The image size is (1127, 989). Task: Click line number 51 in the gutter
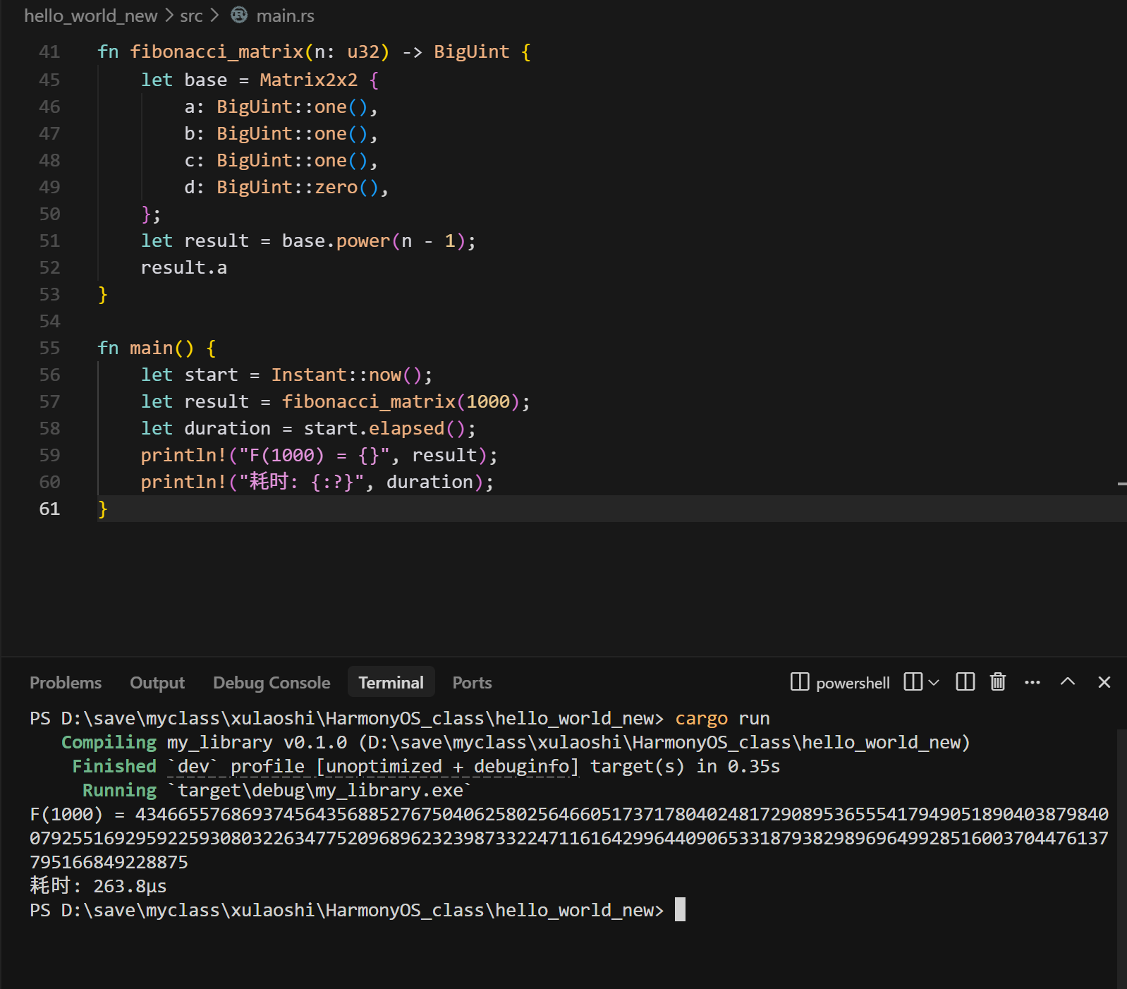49,241
